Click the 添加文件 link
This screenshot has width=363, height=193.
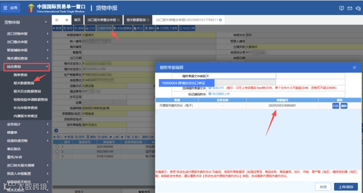click(x=216, y=88)
